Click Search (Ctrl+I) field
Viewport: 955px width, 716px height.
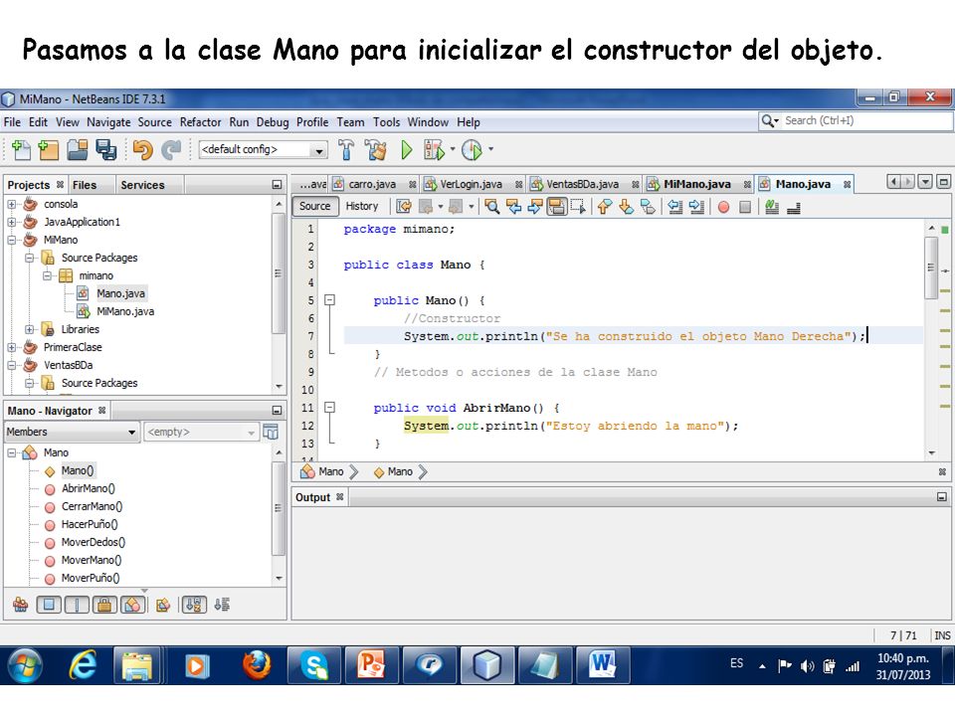(856, 120)
